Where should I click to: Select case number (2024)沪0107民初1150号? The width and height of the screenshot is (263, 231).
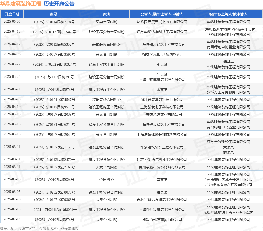(54, 147)
